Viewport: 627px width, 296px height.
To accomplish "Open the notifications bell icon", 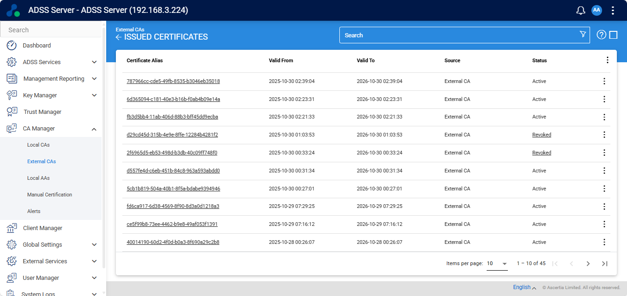I will pos(581,11).
